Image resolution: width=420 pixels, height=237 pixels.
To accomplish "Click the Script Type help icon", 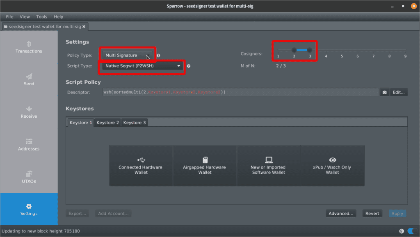I will [189, 66].
